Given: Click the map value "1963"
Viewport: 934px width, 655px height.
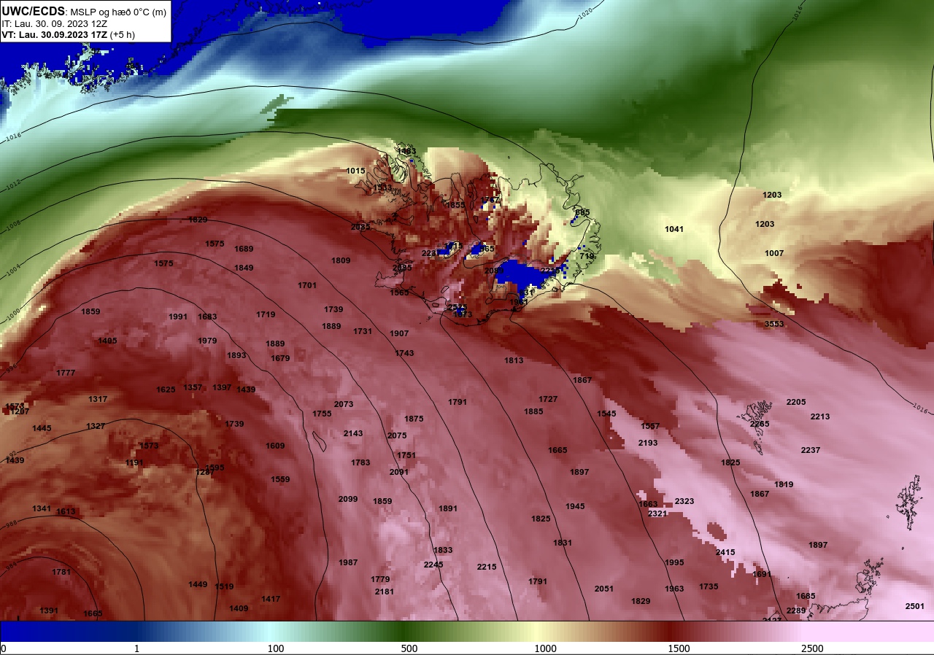Looking at the screenshot, I should tap(674, 589).
